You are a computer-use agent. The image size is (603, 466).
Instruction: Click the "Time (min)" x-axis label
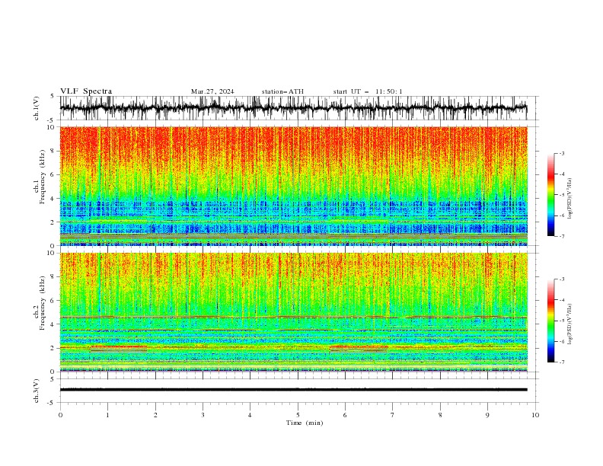click(x=305, y=423)
